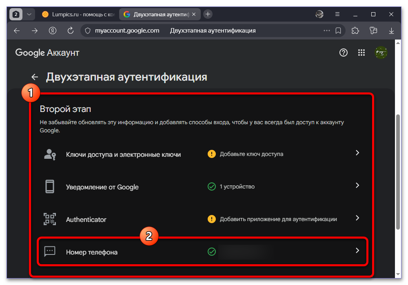408x285 pixels.
Task: Go forward in browser history
Action: tap(35, 31)
